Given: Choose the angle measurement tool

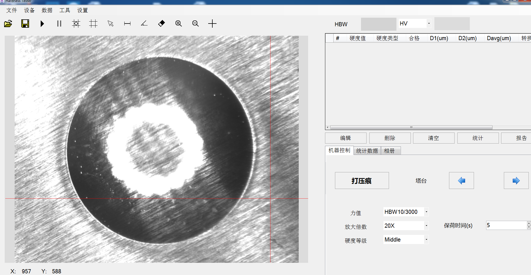Looking at the screenshot, I should coord(144,24).
